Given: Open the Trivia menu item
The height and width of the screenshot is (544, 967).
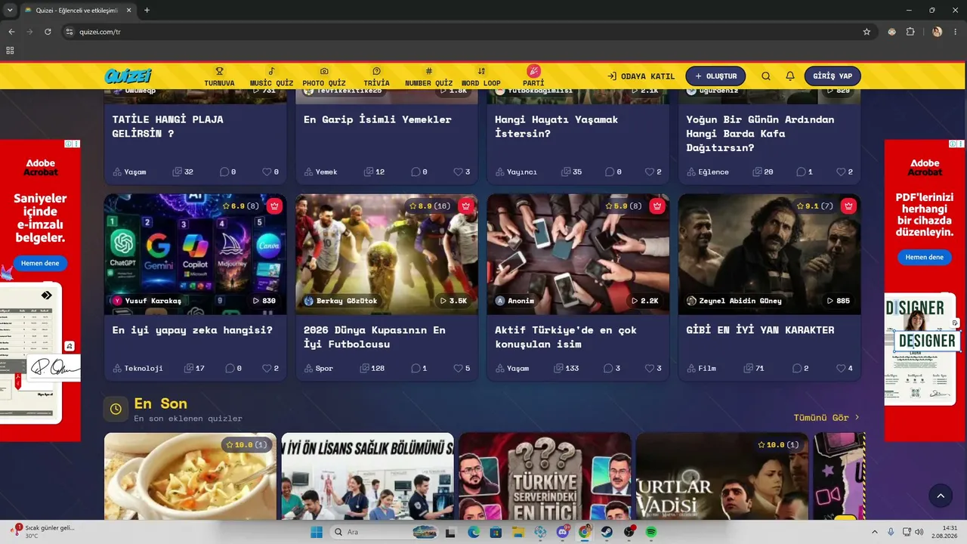Looking at the screenshot, I should 376,77.
